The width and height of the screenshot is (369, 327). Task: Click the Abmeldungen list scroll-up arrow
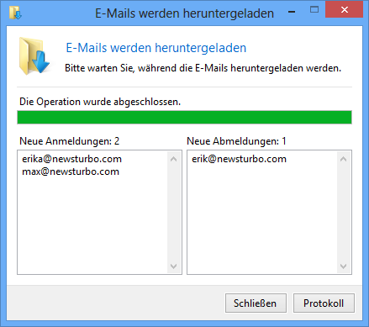point(343,159)
